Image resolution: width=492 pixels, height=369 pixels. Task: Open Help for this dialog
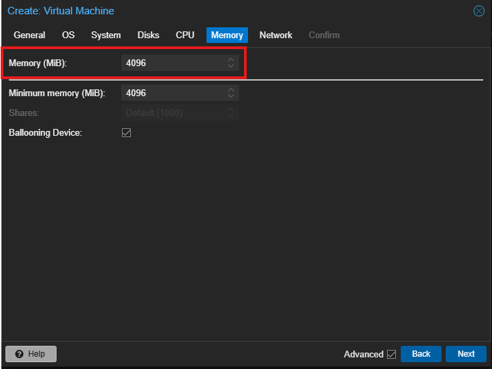[x=31, y=354]
